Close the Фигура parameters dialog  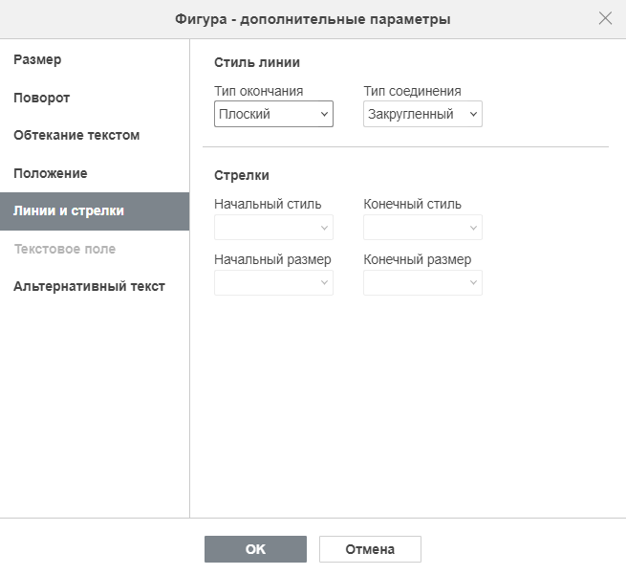[605, 18]
